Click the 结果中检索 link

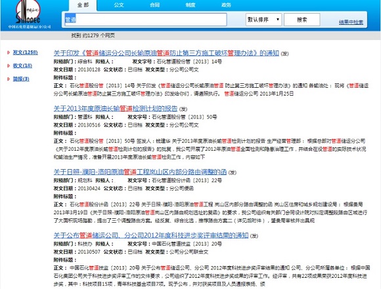pyautogui.click(x=351, y=22)
